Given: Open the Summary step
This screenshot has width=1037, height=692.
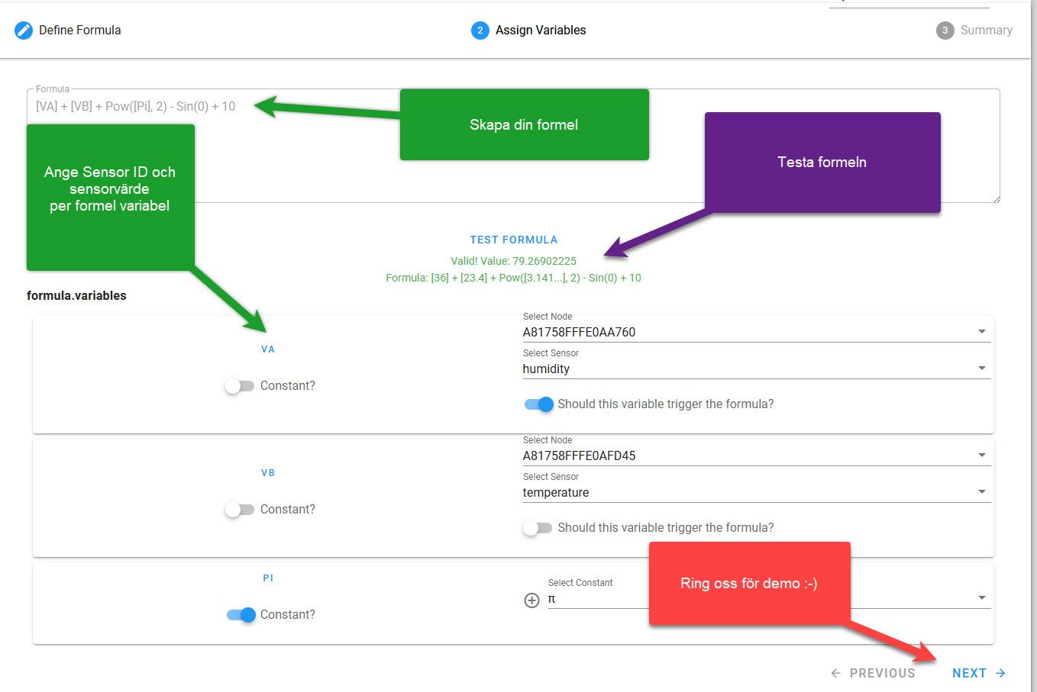Looking at the screenshot, I should coord(986,31).
